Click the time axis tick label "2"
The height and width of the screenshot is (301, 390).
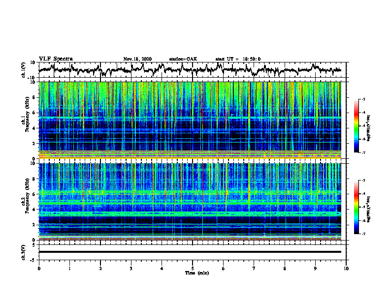point(100,269)
